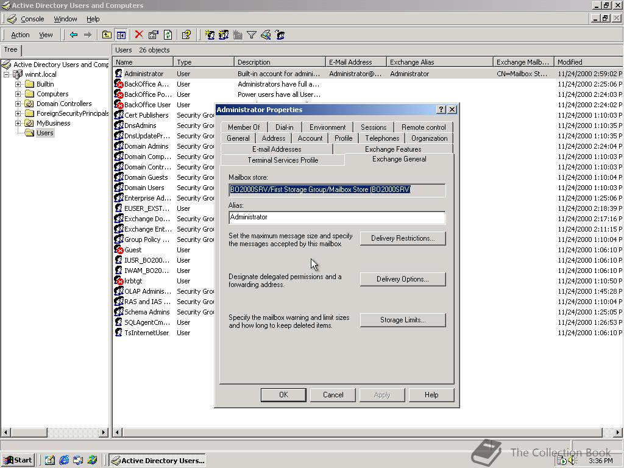
Task: Click the Cert Publishers group icon
Action: click(119, 115)
